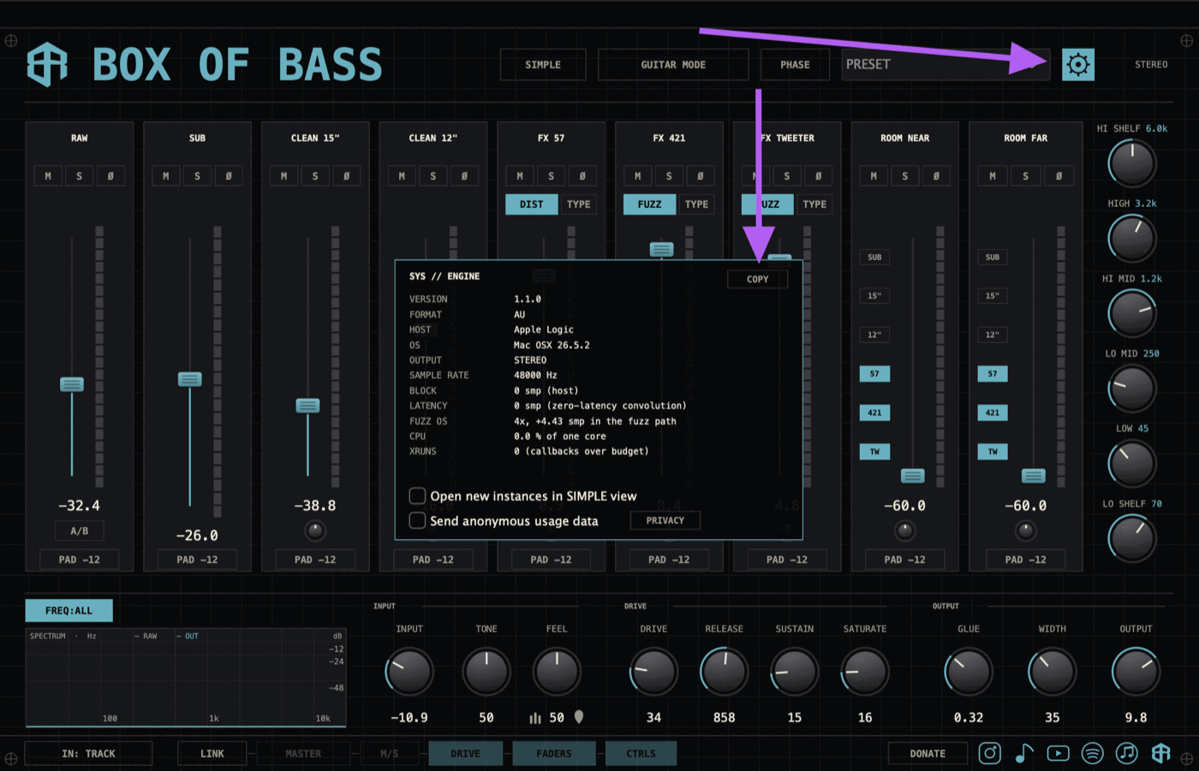Open TYPE selector on FX 57

(579, 205)
